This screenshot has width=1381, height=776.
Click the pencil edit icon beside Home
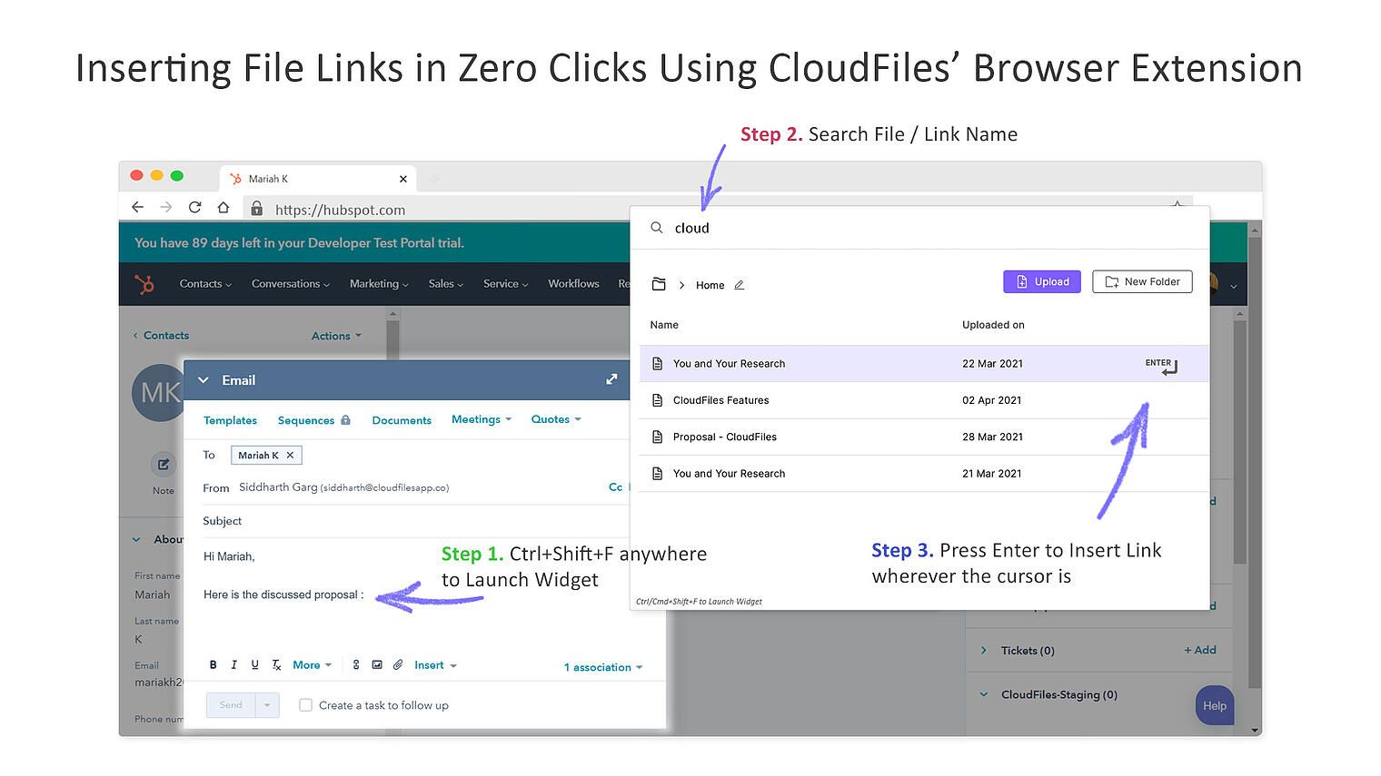click(740, 285)
